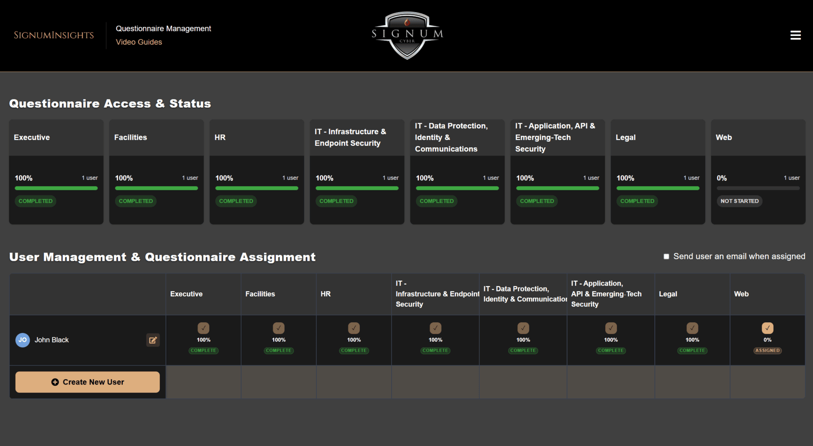Click the edit icon for John Black
This screenshot has width=813, height=446.
pos(153,340)
